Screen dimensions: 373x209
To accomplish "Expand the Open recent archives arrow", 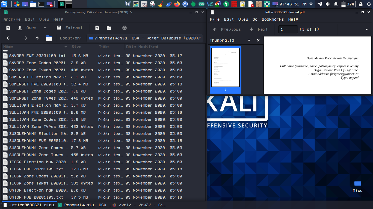I will (x=45, y=28).
